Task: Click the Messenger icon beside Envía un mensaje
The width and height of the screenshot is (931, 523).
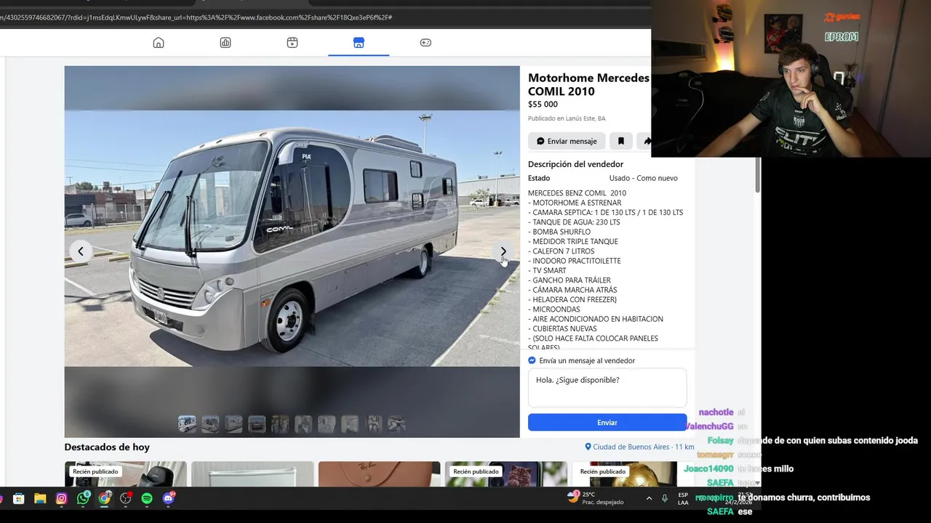Action: pos(532,360)
